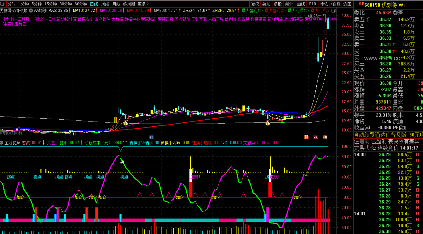Viewport: 423px width, 234px height.
Task: Expand the 更多 periods menu
Action: (x=143, y=4)
